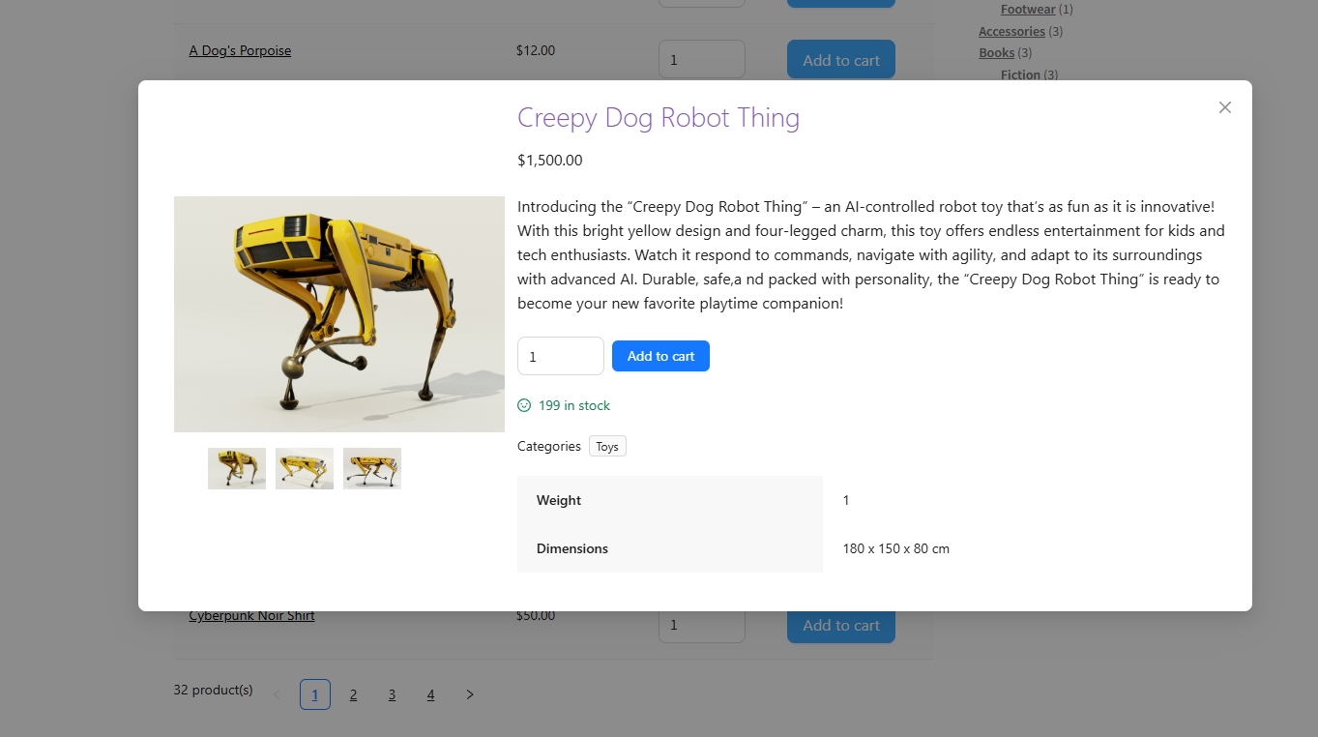The image size is (1318, 737).
Task: Click the Weight value '1'
Action: (846, 500)
